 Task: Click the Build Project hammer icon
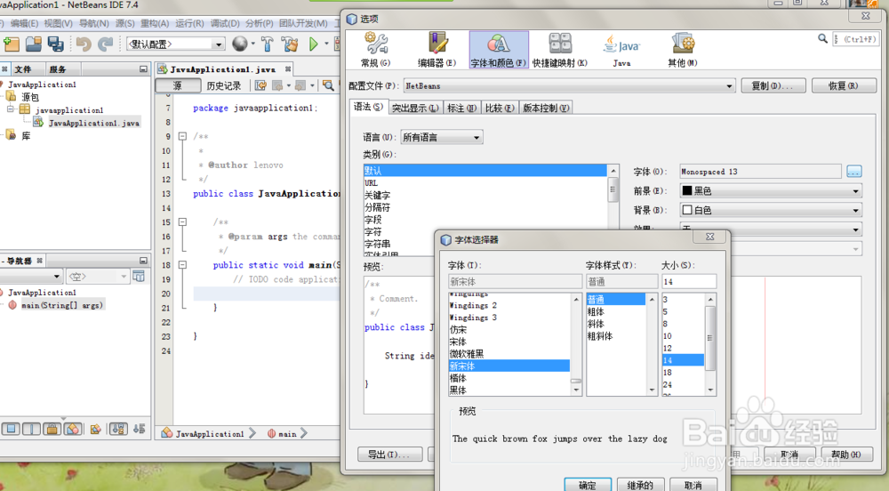coord(267,44)
